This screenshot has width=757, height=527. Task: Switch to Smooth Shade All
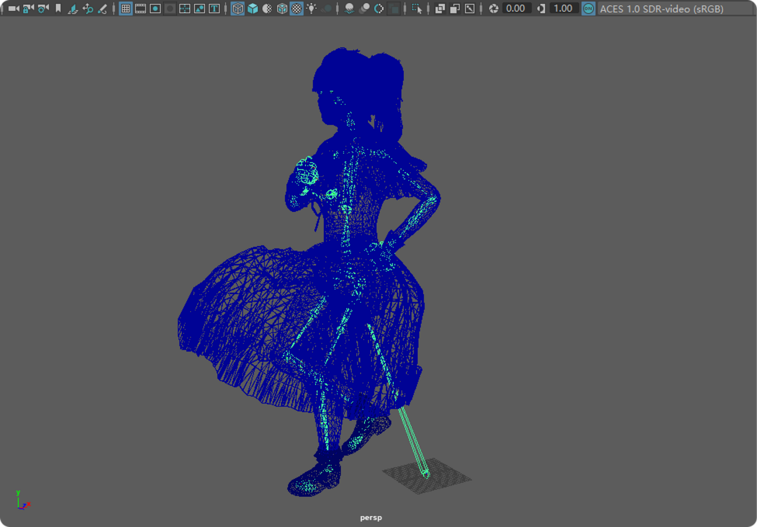tap(252, 9)
